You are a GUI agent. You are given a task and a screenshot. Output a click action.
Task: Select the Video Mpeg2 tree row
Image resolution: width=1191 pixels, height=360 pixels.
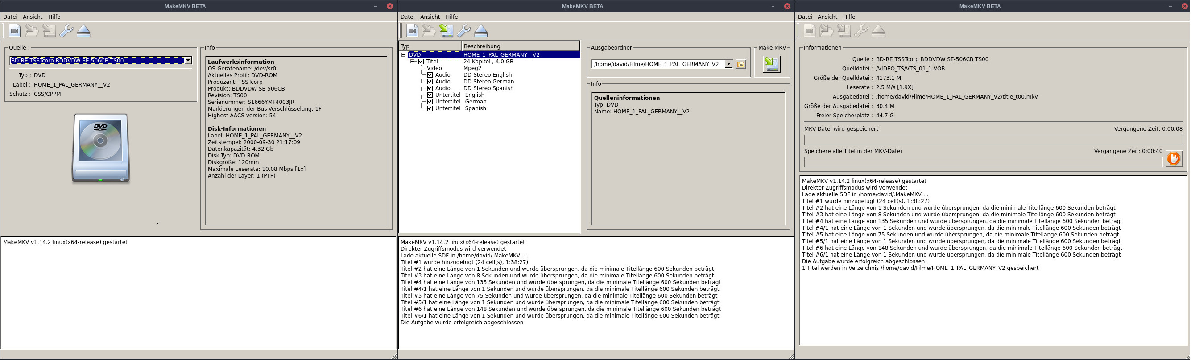(489, 68)
